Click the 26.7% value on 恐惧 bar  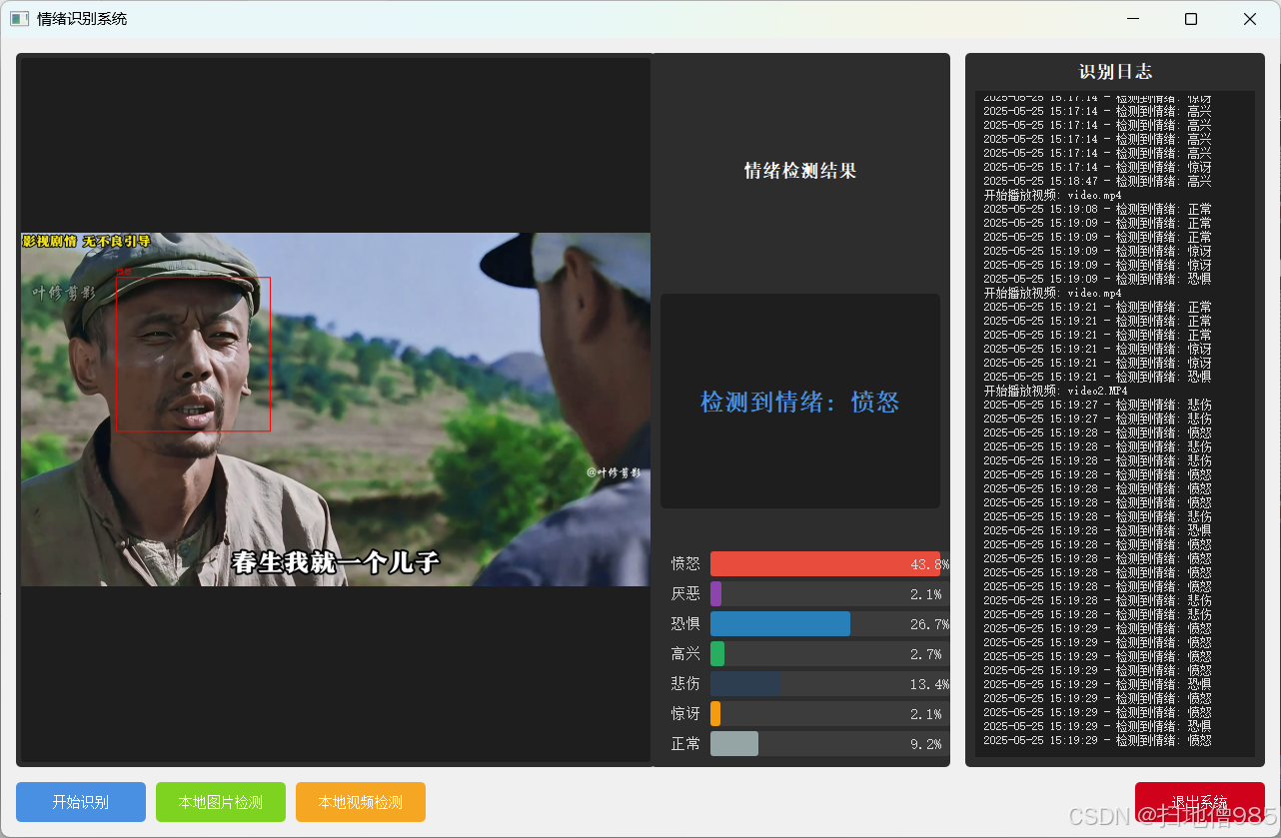point(929,624)
